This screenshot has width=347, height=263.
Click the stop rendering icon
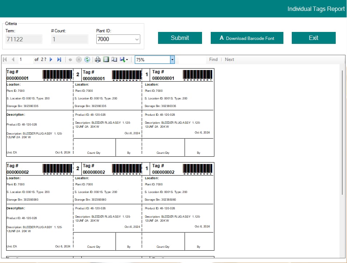79,59
